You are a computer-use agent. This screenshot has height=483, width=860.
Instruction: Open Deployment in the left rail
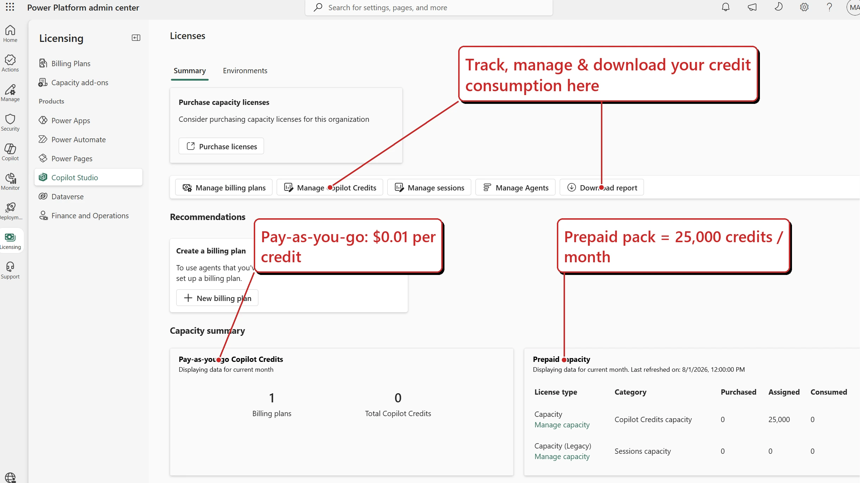coord(10,211)
